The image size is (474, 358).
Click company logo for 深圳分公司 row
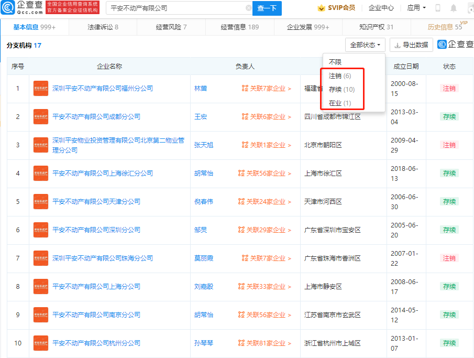pyautogui.click(x=41, y=230)
